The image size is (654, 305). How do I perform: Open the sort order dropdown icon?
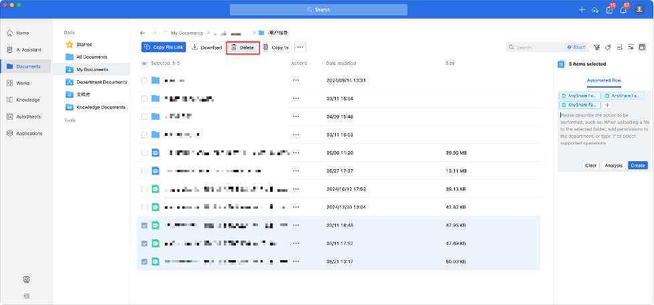click(x=619, y=47)
